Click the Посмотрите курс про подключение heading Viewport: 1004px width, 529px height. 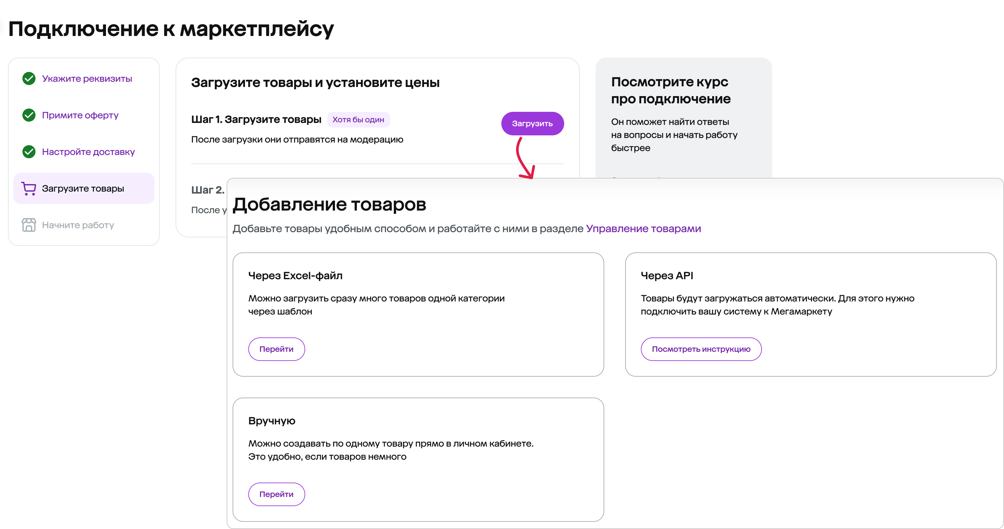point(671,90)
